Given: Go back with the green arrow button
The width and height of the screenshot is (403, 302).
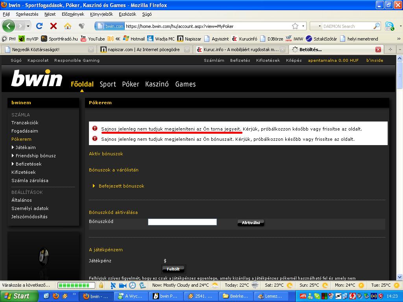Looking at the screenshot, I should coord(9,26).
